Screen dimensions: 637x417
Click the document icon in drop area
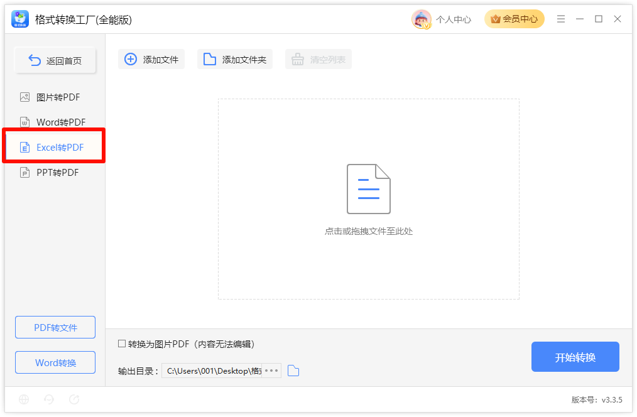(x=369, y=189)
